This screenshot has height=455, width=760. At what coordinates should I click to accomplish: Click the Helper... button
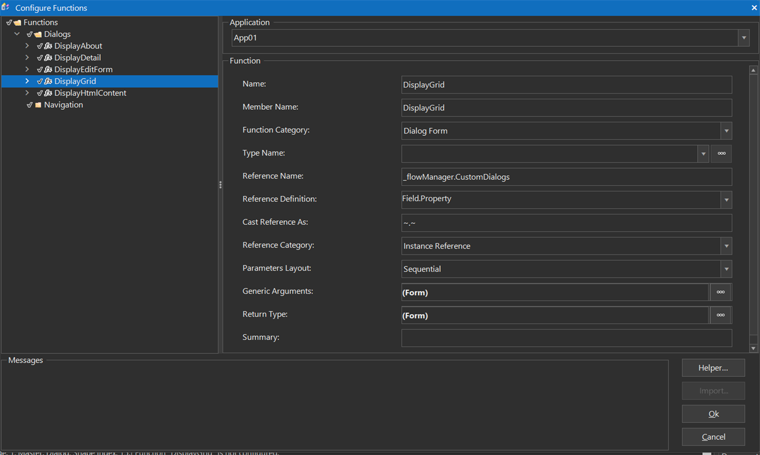point(714,368)
